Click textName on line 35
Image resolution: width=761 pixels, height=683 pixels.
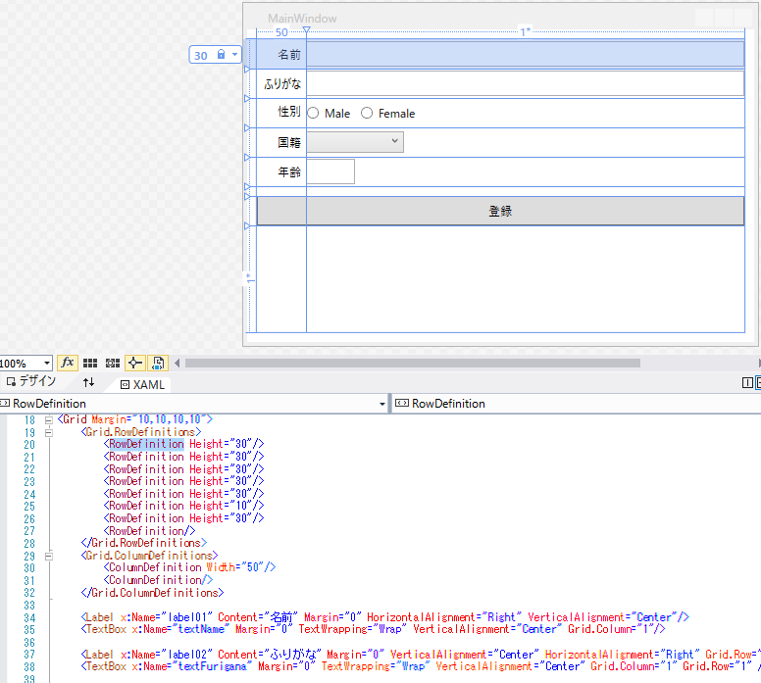pyautogui.click(x=201, y=629)
